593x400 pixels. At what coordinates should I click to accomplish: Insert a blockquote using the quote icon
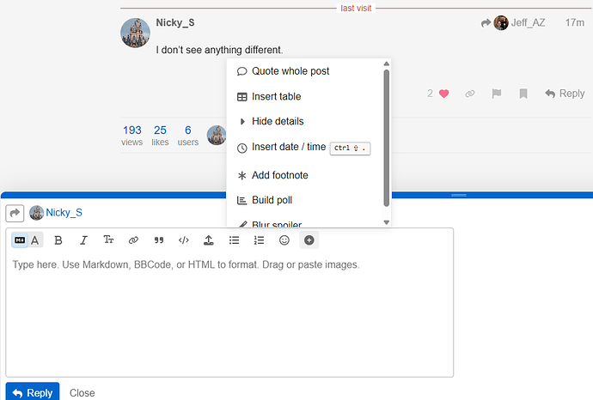pos(158,240)
